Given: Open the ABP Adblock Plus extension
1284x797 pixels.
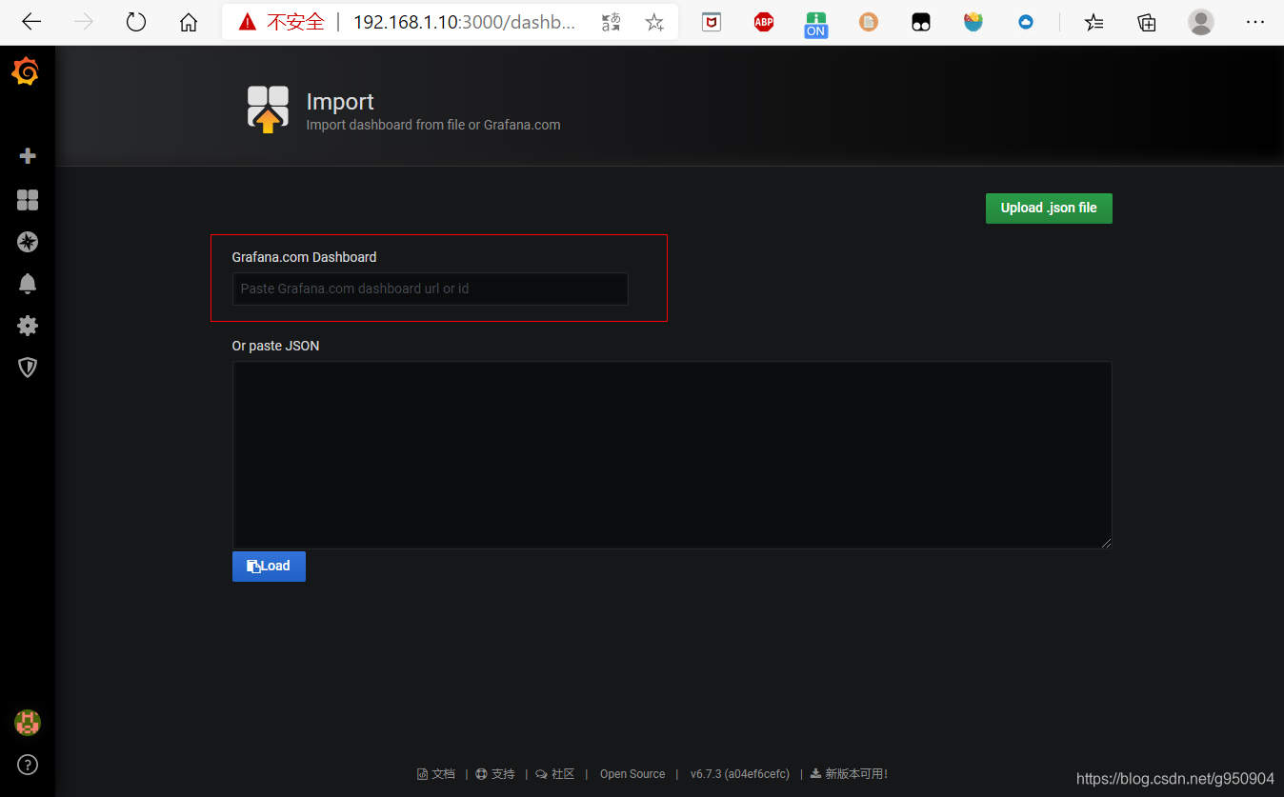Looking at the screenshot, I should point(764,22).
